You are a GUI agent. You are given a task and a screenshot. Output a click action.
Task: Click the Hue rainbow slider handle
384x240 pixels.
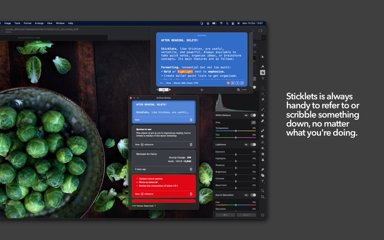pyautogui.click(x=236, y=205)
